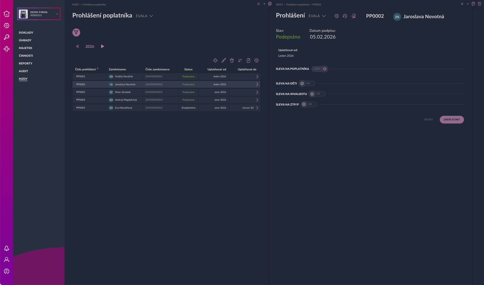Click the pencil edit icon above the table
This screenshot has height=285, width=484.
click(224, 60)
